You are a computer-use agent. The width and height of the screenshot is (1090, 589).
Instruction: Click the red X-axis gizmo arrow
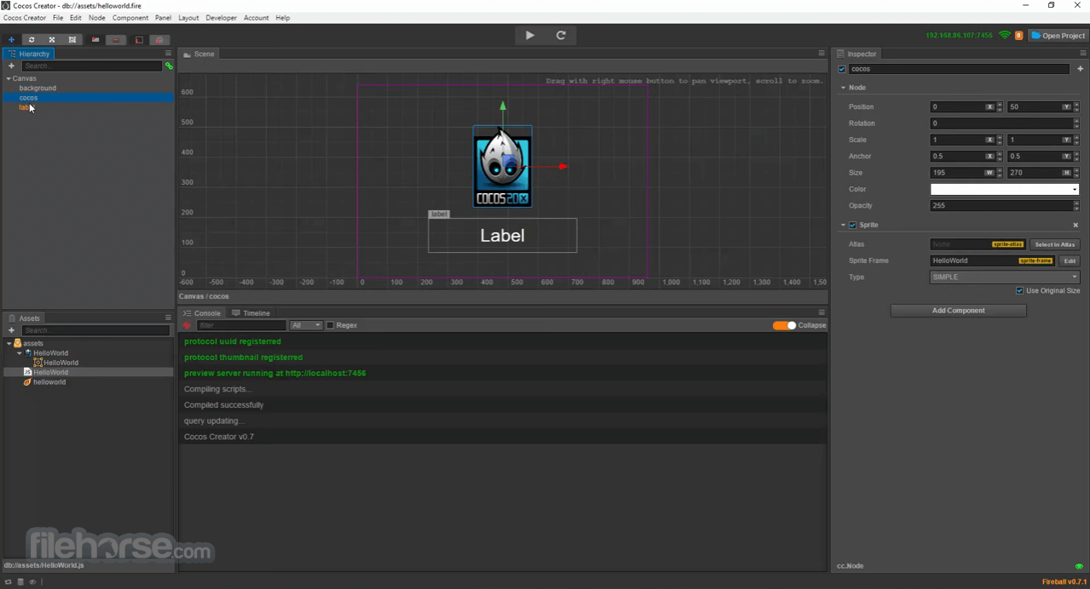[563, 166]
